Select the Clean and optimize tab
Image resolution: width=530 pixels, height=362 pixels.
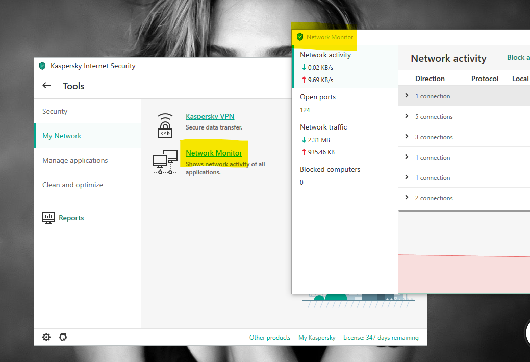pos(88,185)
